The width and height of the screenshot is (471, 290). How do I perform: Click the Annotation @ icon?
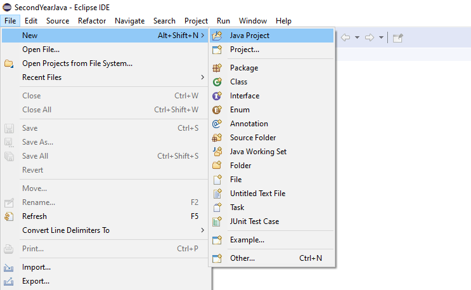(x=217, y=124)
